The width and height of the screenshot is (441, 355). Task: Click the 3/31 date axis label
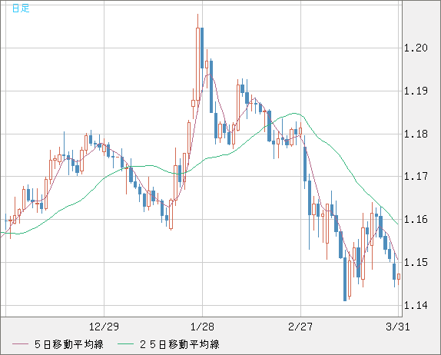[x=398, y=327]
